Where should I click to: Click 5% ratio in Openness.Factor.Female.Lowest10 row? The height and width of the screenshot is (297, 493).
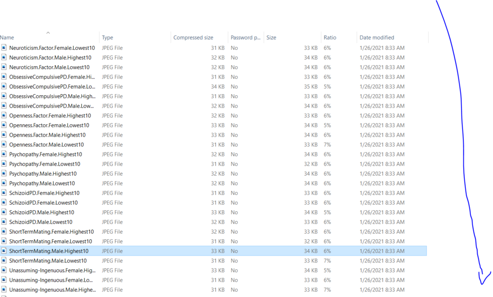(x=327, y=125)
